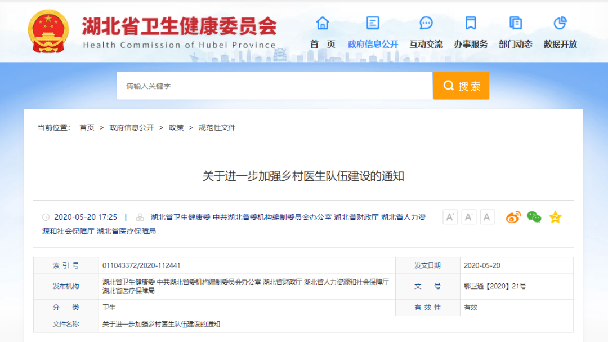
Task: Go to 政府信息公开 in the breadcrumb
Action: [131, 128]
